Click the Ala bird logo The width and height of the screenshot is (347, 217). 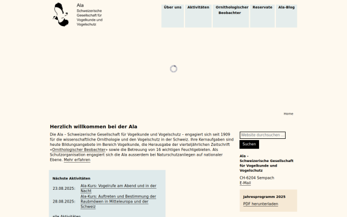pyautogui.click(x=60, y=14)
